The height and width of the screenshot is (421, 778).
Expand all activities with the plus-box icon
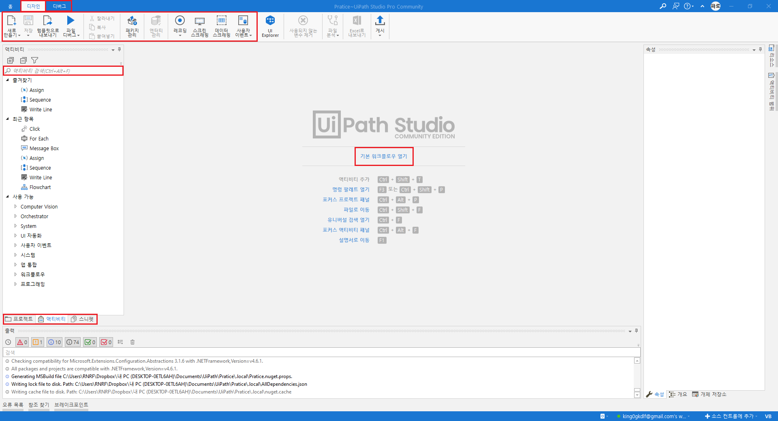pyautogui.click(x=11, y=60)
